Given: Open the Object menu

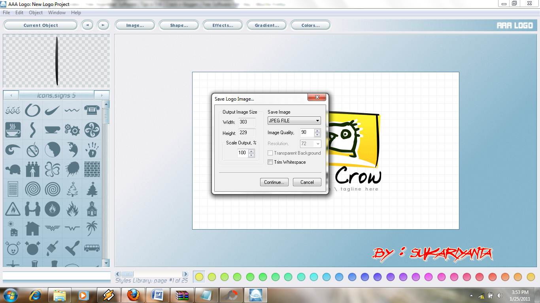Looking at the screenshot, I should [36, 12].
